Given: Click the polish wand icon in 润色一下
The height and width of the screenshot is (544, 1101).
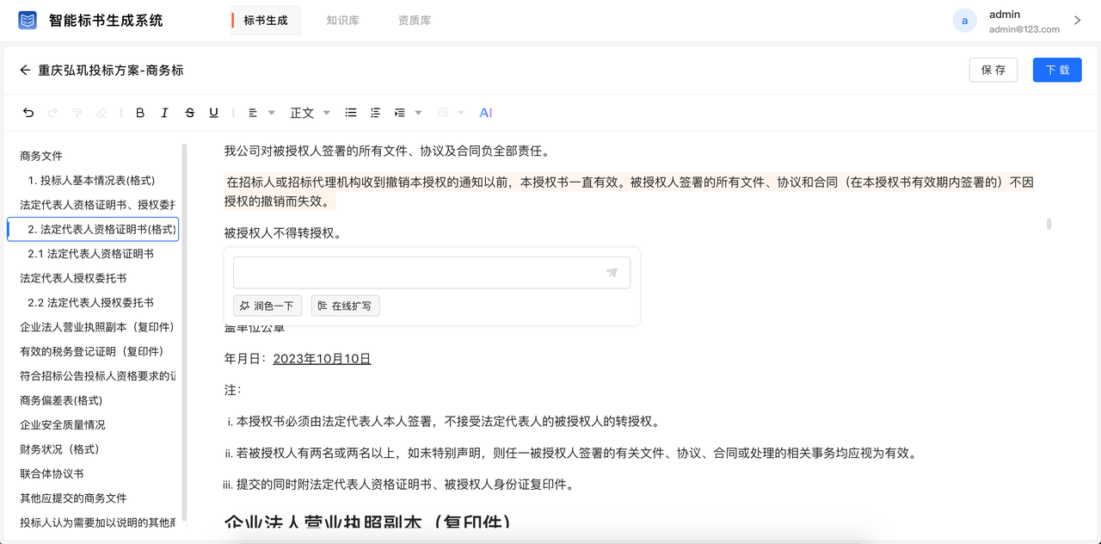Looking at the screenshot, I should 245,306.
